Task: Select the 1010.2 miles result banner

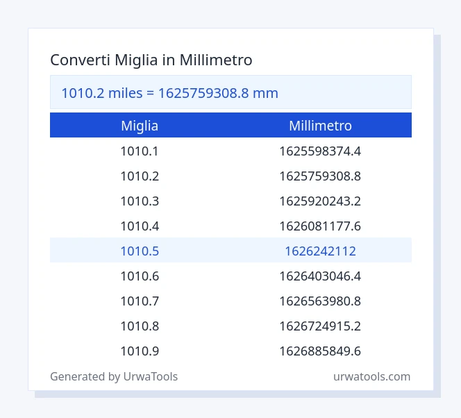Action: (230, 92)
